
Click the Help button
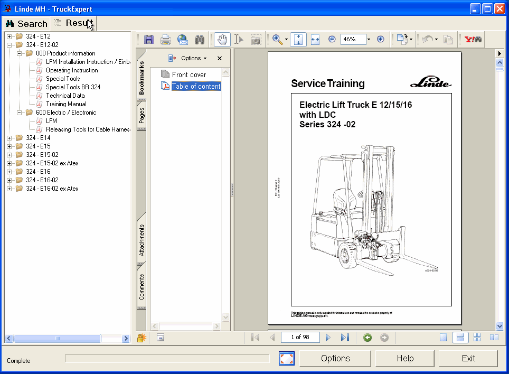point(405,358)
